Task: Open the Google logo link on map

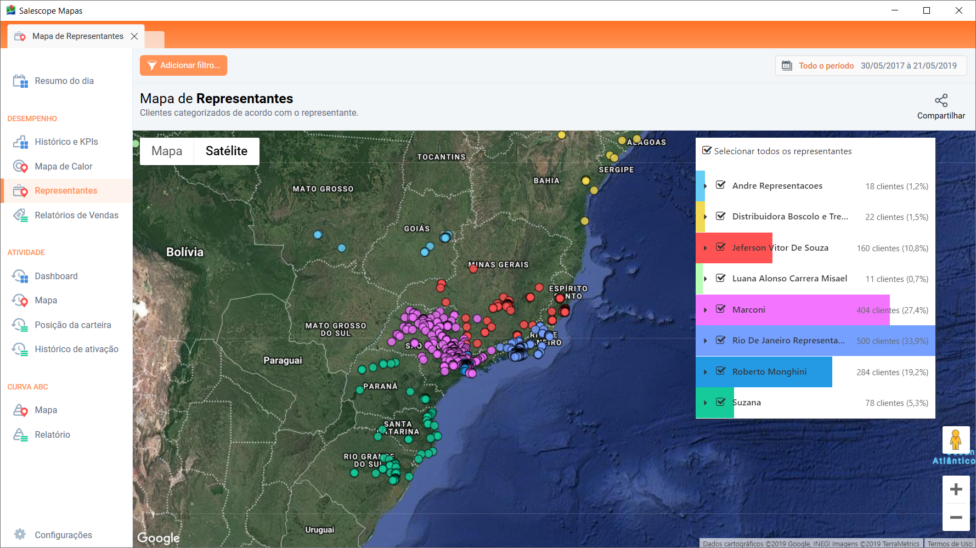Action: point(159,538)
